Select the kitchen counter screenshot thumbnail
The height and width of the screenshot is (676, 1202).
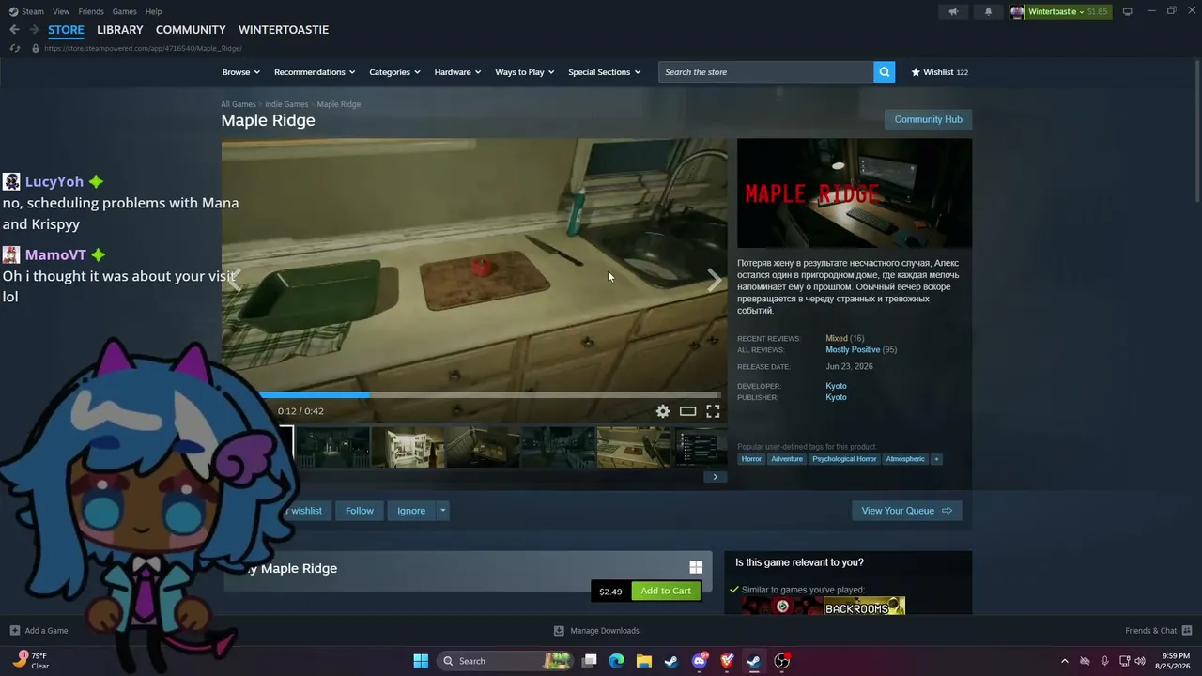coord(634,447)
